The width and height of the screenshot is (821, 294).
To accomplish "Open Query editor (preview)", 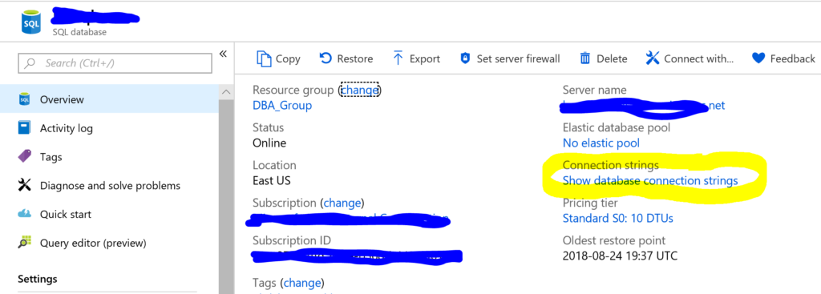I will 109,243.
